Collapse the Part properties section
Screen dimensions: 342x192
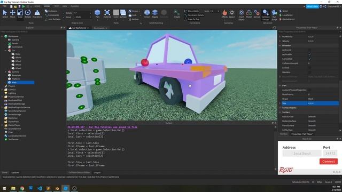click(x=280, y=85)
